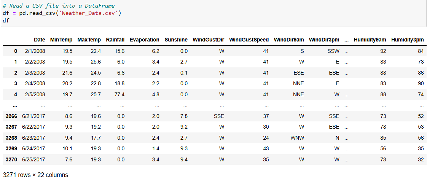The width and height of the screenshot is (427, 180).
Task: Select the Evaporation column header
Action: click(144, 40)
